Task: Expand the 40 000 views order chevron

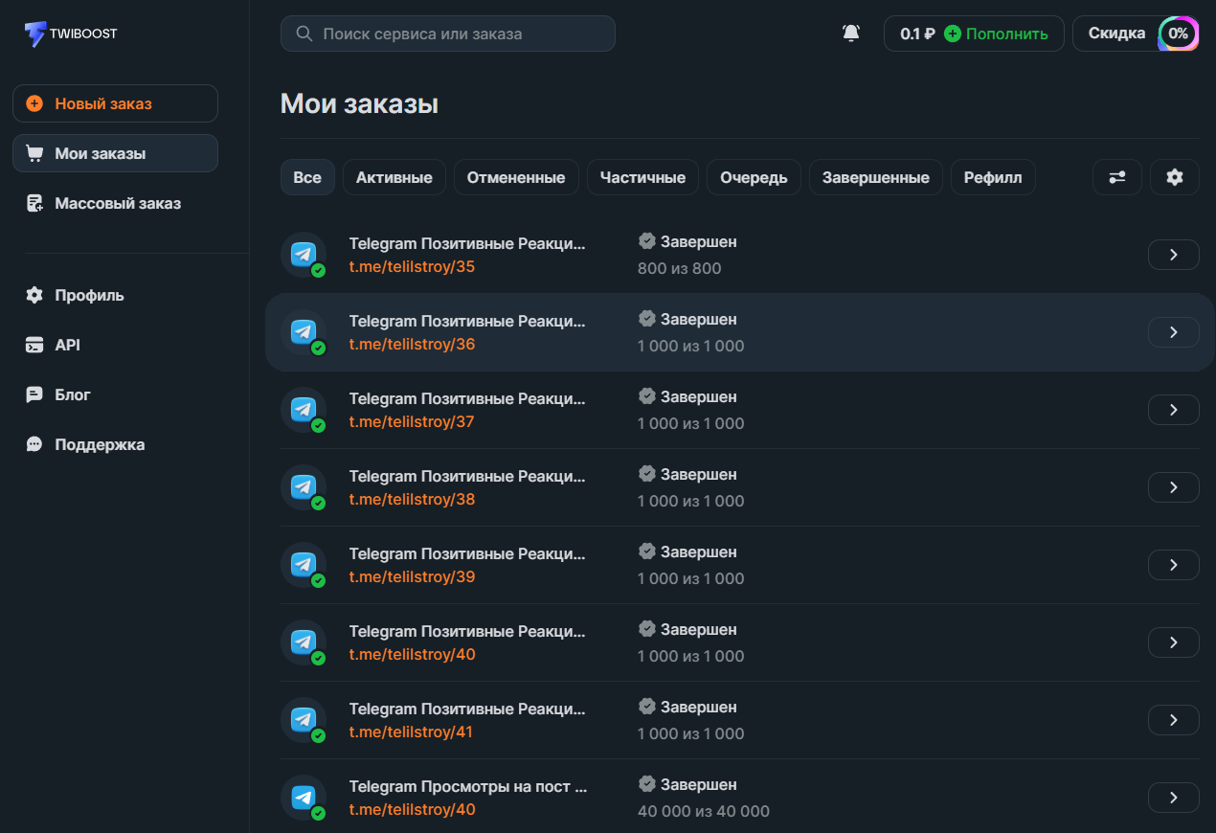Action: pos(1173,798)
